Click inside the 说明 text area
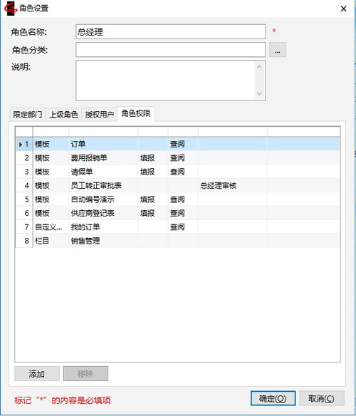The image size is (356, 416). (x=166, y=80)
